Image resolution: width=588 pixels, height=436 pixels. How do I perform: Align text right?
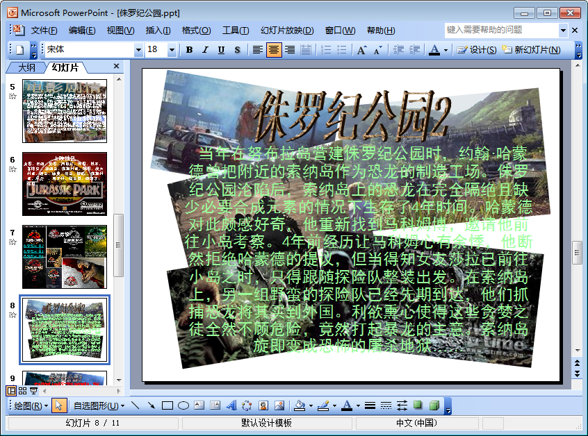point(290,49)
